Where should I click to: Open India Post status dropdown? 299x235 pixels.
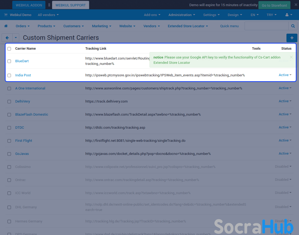pos(285,75)
